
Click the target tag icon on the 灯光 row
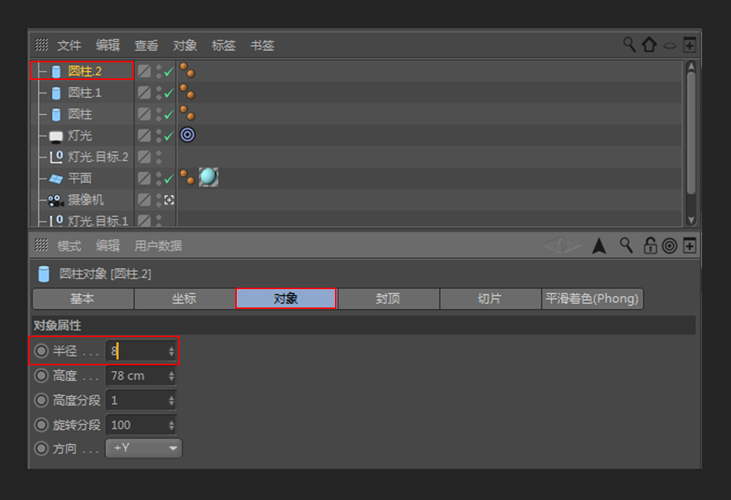point(187,135)
